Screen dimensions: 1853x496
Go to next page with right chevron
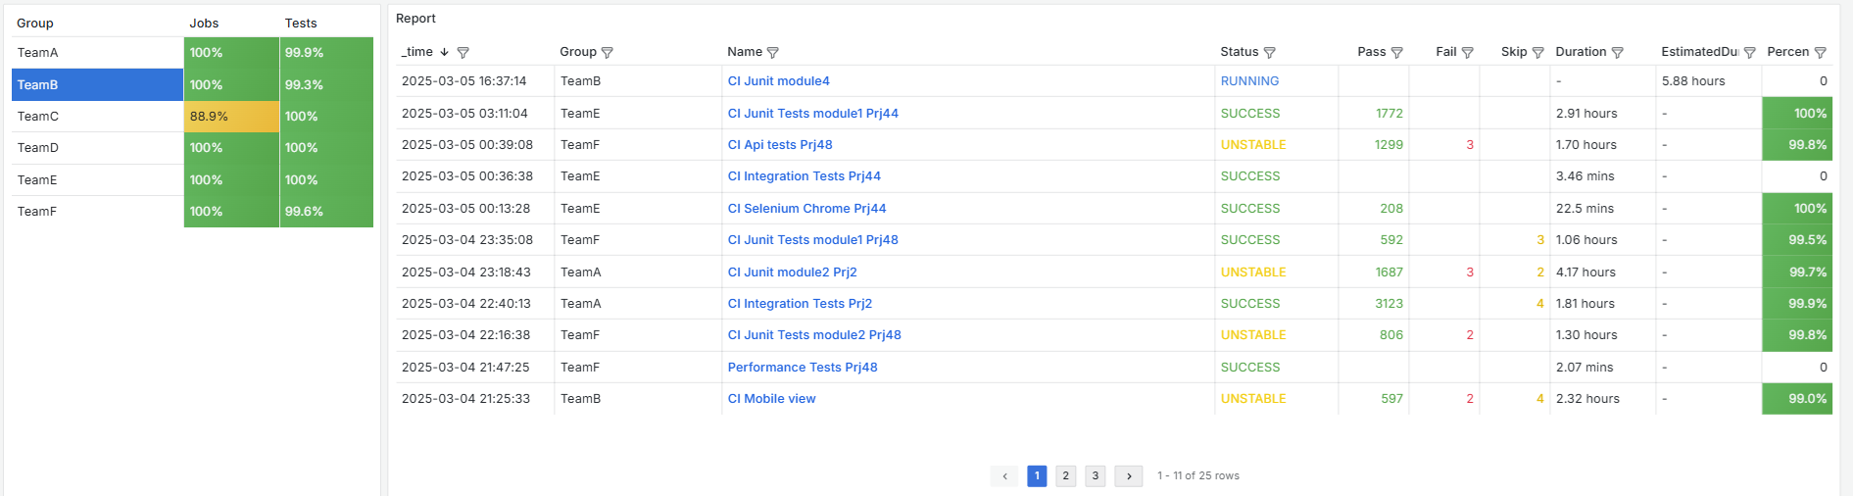(x=1129, y=476)
